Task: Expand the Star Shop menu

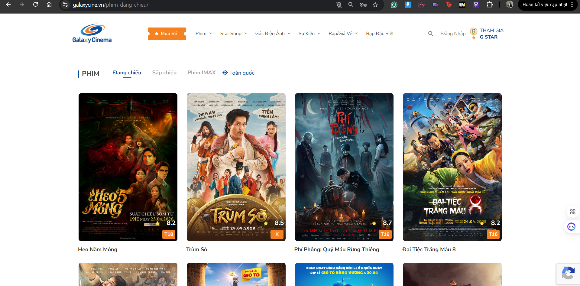Action: point(234,34)
